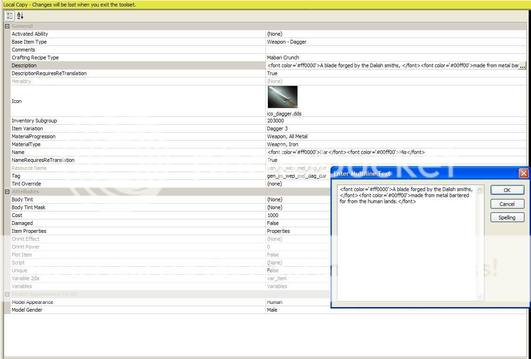Click the Inventory Subgroup value 203000
This screenshot has width=531, height=359.
click(x=275, y=121)
